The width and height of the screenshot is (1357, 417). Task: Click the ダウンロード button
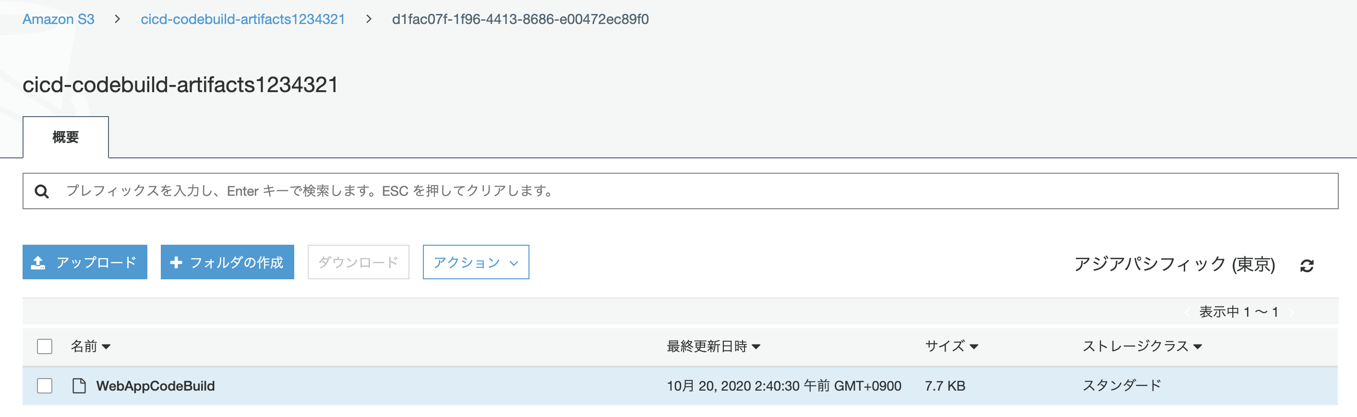[358, 262]
